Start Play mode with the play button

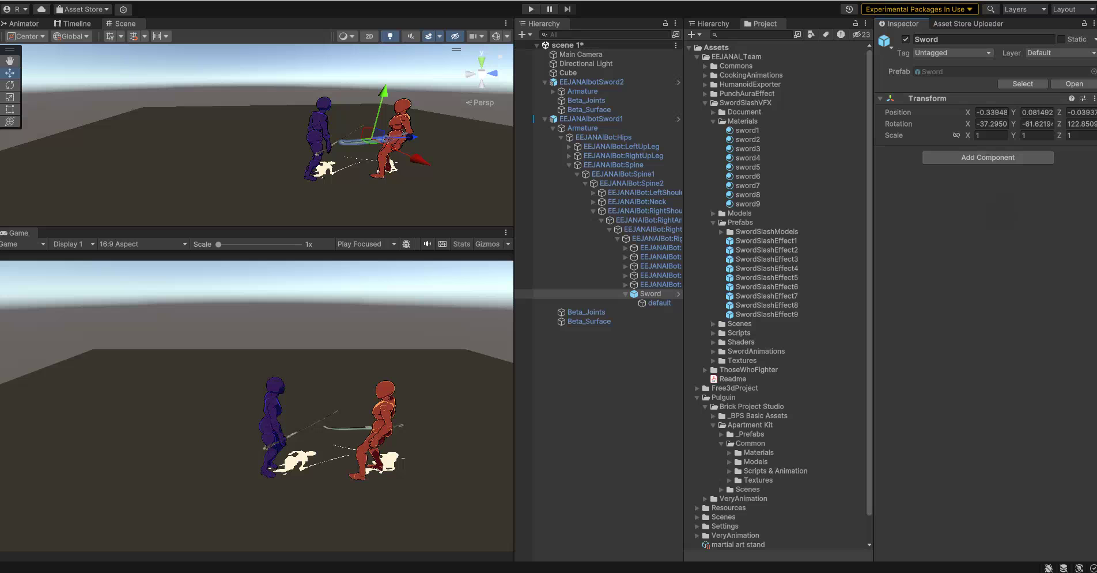pos(531,9)
